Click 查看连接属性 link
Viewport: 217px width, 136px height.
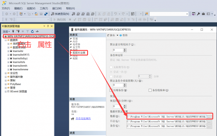pyautogui.click(x=83, y=118)
